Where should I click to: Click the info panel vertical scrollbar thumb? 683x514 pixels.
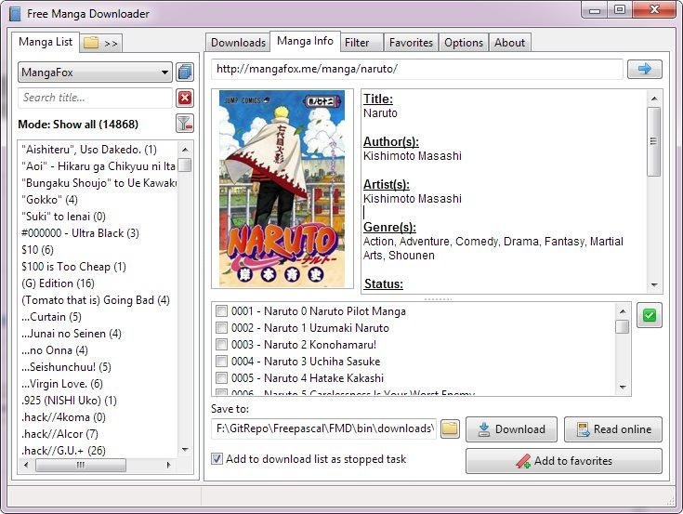point(654,141)
